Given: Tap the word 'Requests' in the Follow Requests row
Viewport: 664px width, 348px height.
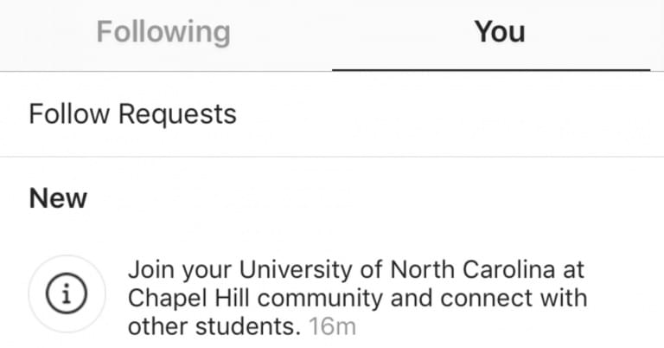Looking at the screenshot, I should tap(177, 114).
